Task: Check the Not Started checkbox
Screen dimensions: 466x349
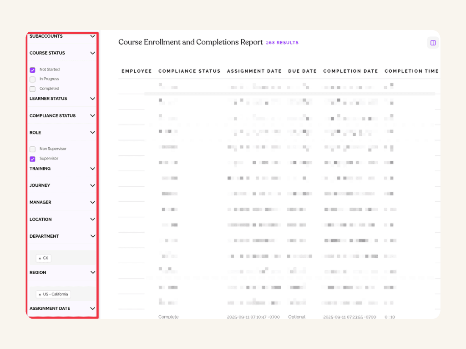Action: 33,70
